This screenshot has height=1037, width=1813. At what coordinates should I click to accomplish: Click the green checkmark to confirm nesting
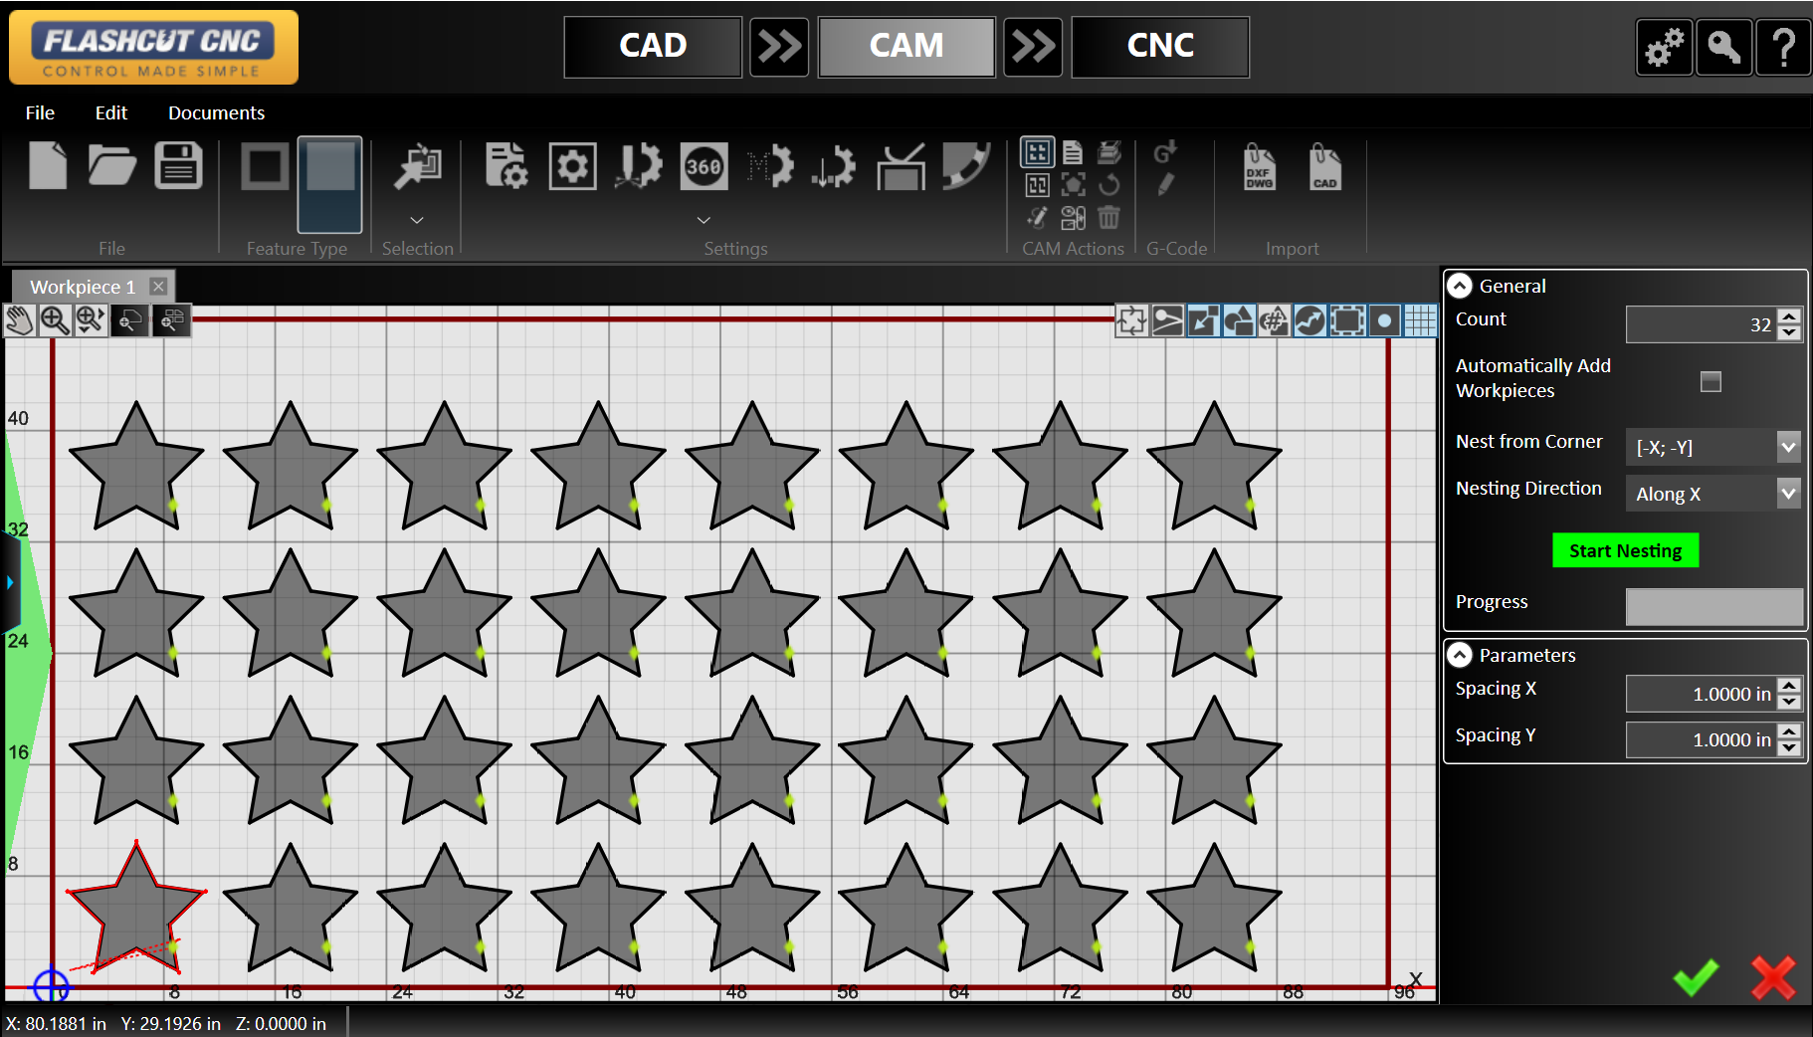pyautogui.click(x=1698, y=978)
